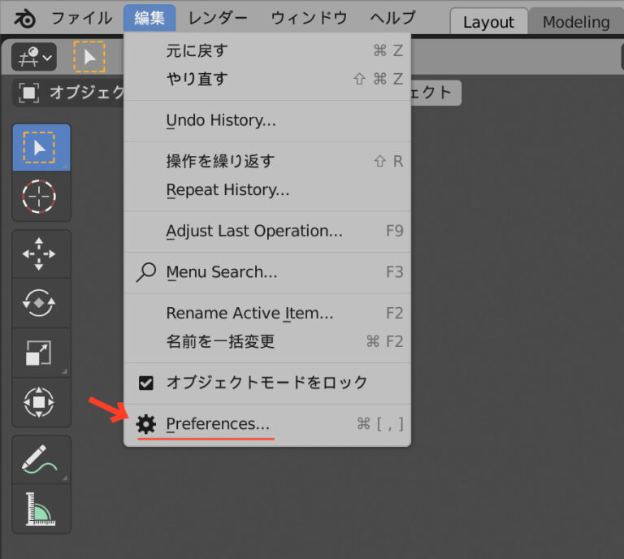Click the Blender logo icon
The image size is (624, 559).
click(x=24, y=18)
